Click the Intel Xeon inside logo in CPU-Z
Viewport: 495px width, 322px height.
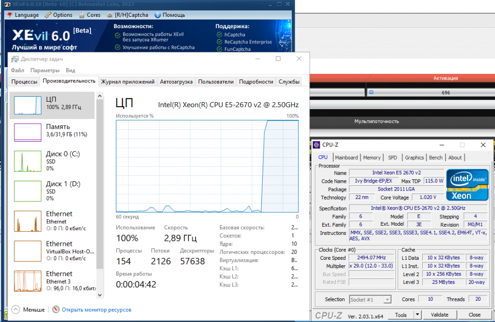[x=467, y=185]
